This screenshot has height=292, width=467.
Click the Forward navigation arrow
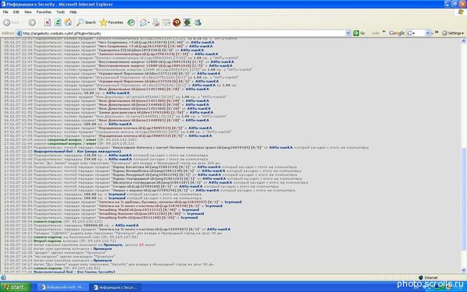(x=32, y=23)
